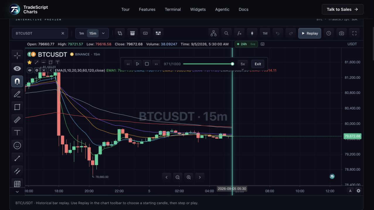Select the 1m timeframe

pyautogui.click(x=81, y=33)
